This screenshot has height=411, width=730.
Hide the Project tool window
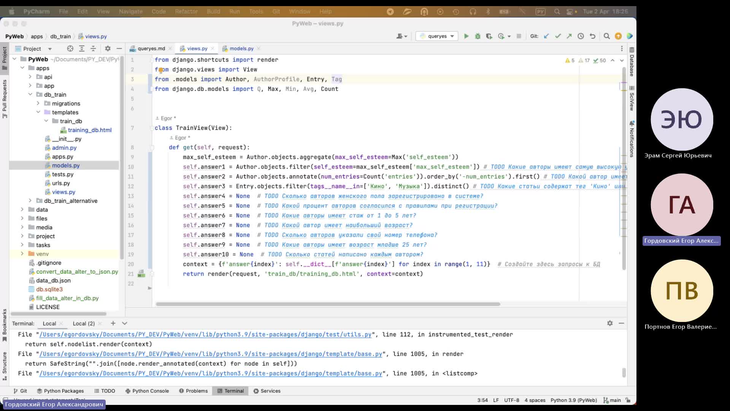119,48
